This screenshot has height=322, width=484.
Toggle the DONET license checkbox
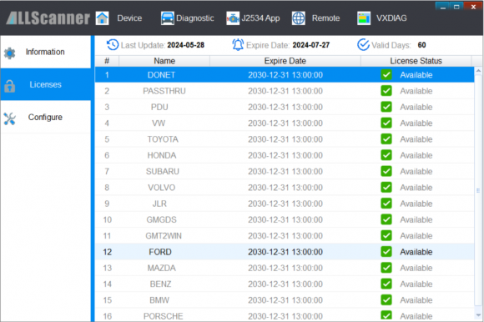(386, 74)
